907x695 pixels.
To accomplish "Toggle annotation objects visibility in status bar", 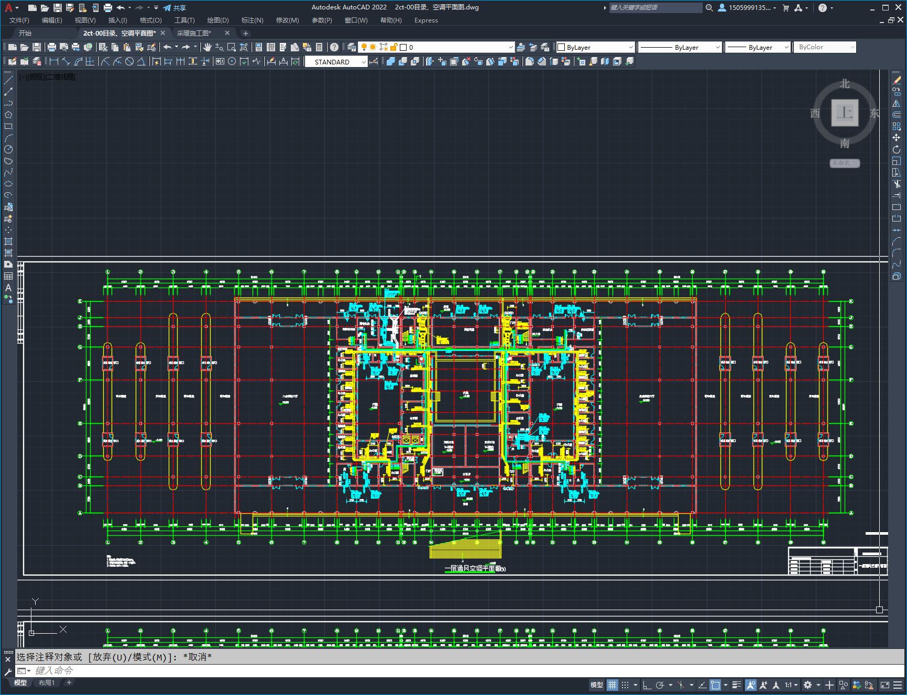I will pos(751,685).
